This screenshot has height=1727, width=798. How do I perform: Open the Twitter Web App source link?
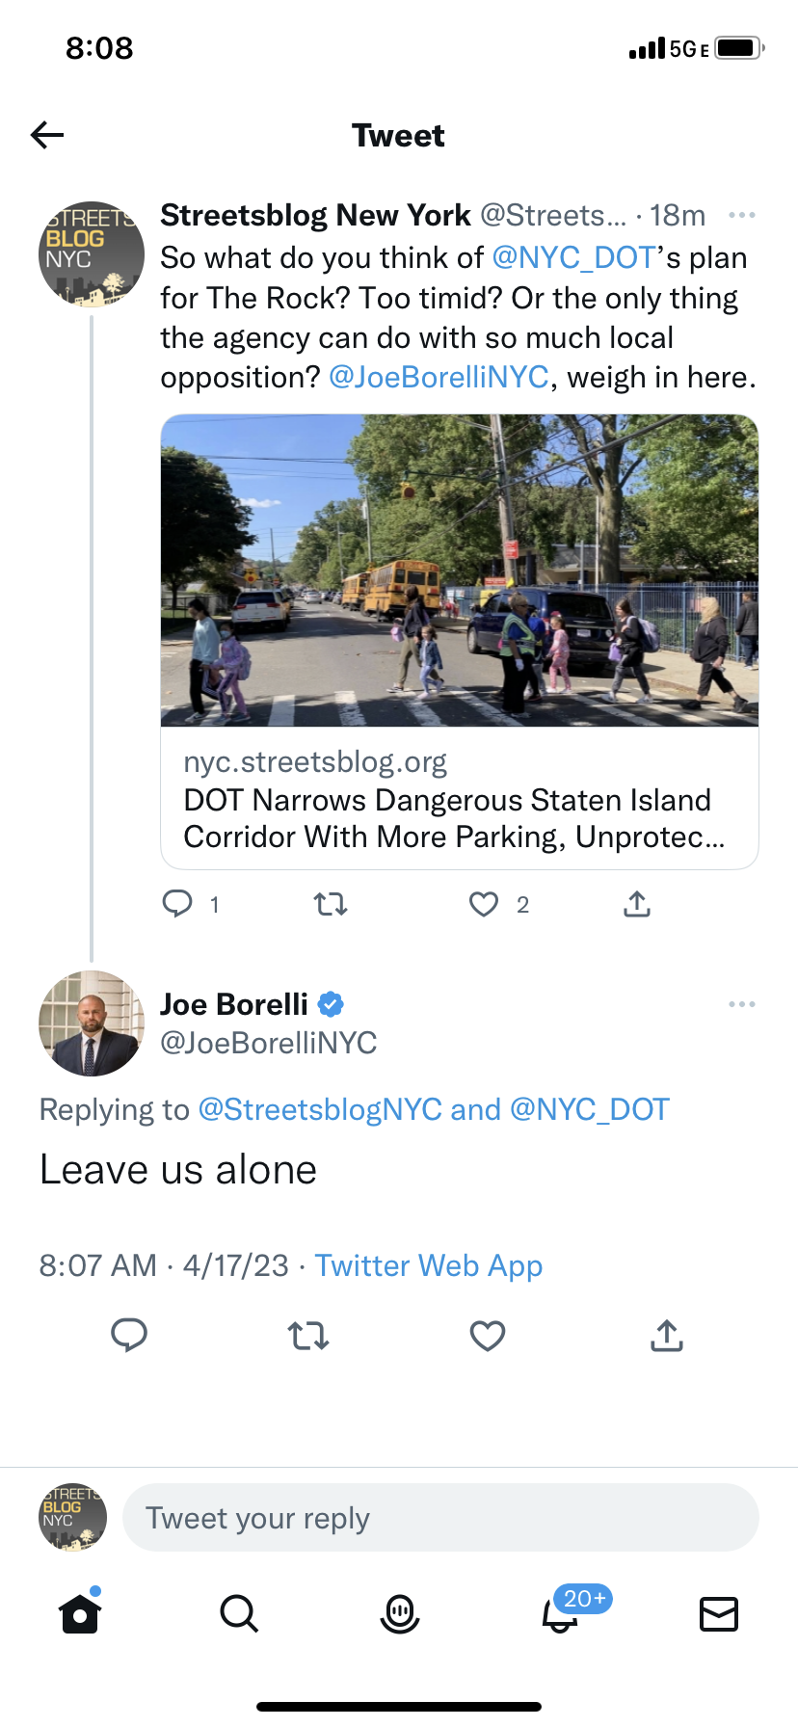coord(429,1265)
